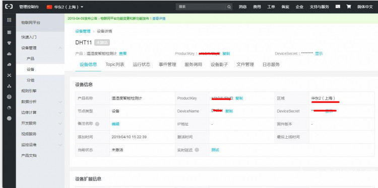Click the X-shaped icon in left strip
This screenshot has height=188, width=378.
(9, 75)
